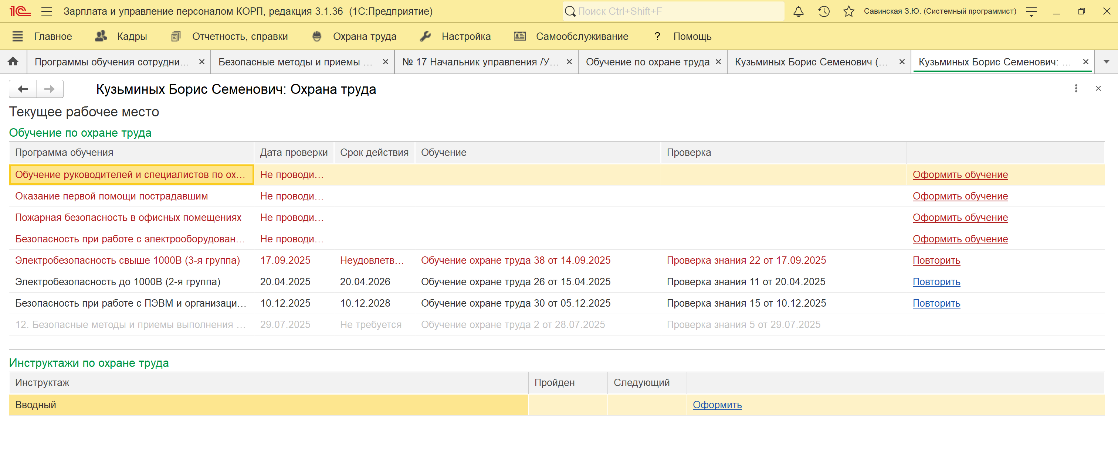The height and width of the screenshot is (474, 1118).
Task: Switch to Обучение по охране труда tab
Action: [647, 62]
